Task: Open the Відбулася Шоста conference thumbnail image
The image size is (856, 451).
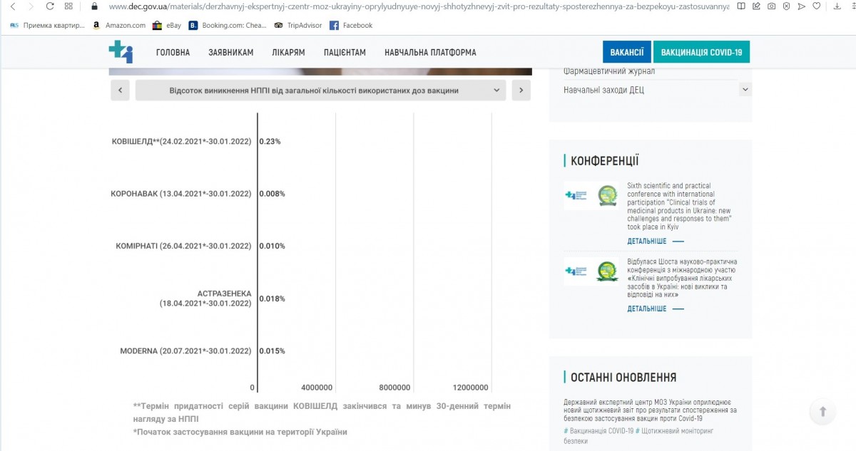Action: tap(592, 271)
